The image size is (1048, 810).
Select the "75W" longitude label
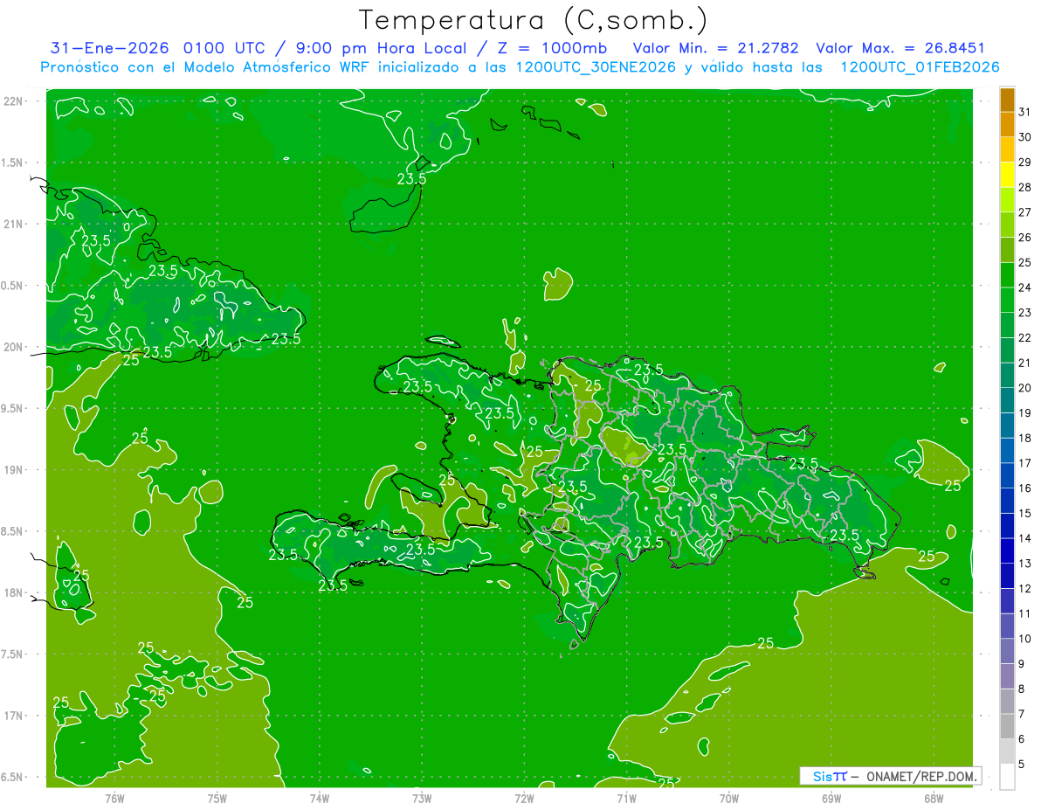coord(217,799)
